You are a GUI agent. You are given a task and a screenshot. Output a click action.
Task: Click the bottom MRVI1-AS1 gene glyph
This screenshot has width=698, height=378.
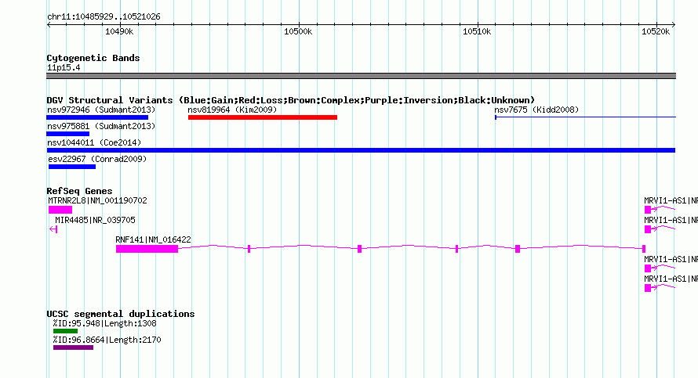tap(660, 288)
